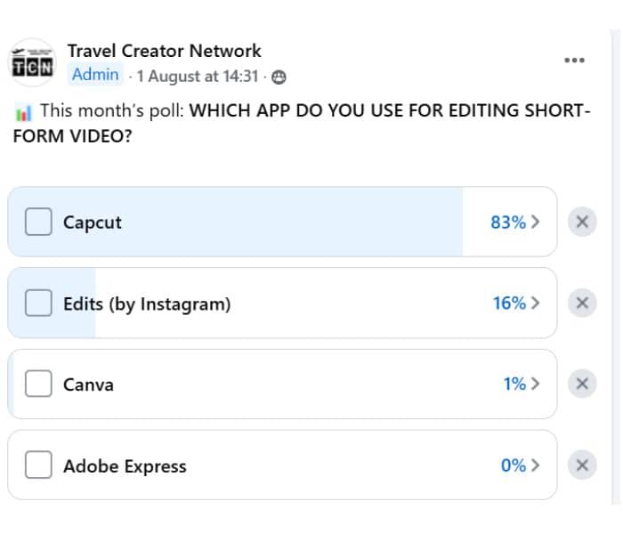Screen dimensions: 623x534
Task: Check the Capcut poll checkbox
Action: tap(38, 222)
